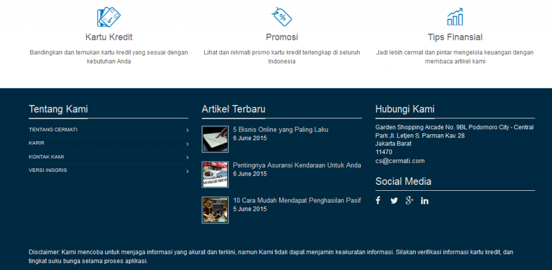
Task: Click the Tentang Kami section heading
Action: pos(58,109)
